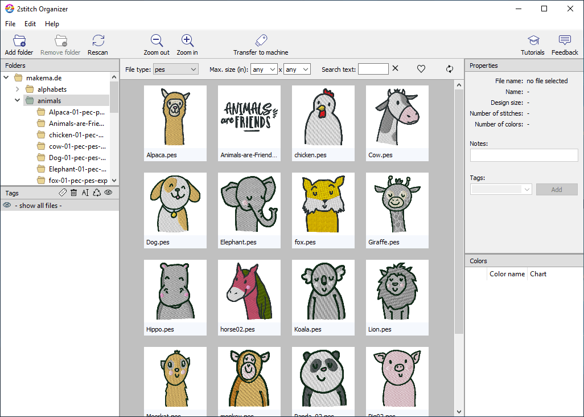This screenshot has height=417, width=584.
Task: Open the second Max. size dropdown
Action: pos(297,69)
